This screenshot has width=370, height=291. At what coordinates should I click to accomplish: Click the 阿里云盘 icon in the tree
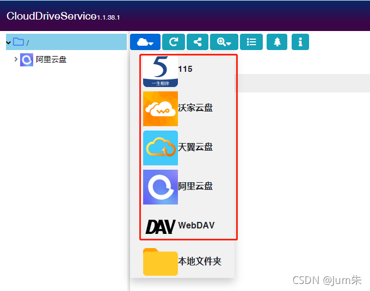point(27,60)
